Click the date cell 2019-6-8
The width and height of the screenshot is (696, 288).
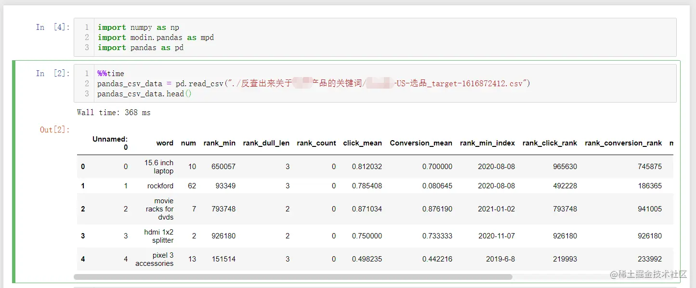500,259
